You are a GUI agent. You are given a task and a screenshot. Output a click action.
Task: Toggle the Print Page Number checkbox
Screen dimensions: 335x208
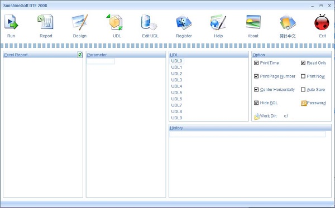tap(256, 76)
